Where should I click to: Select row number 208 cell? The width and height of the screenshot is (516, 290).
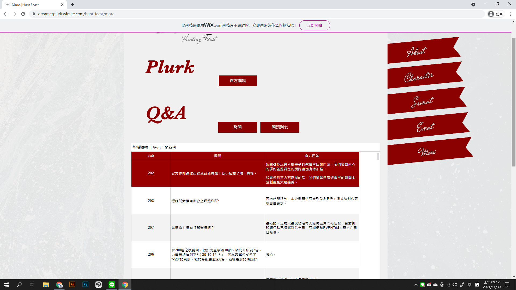click(151, 201)
